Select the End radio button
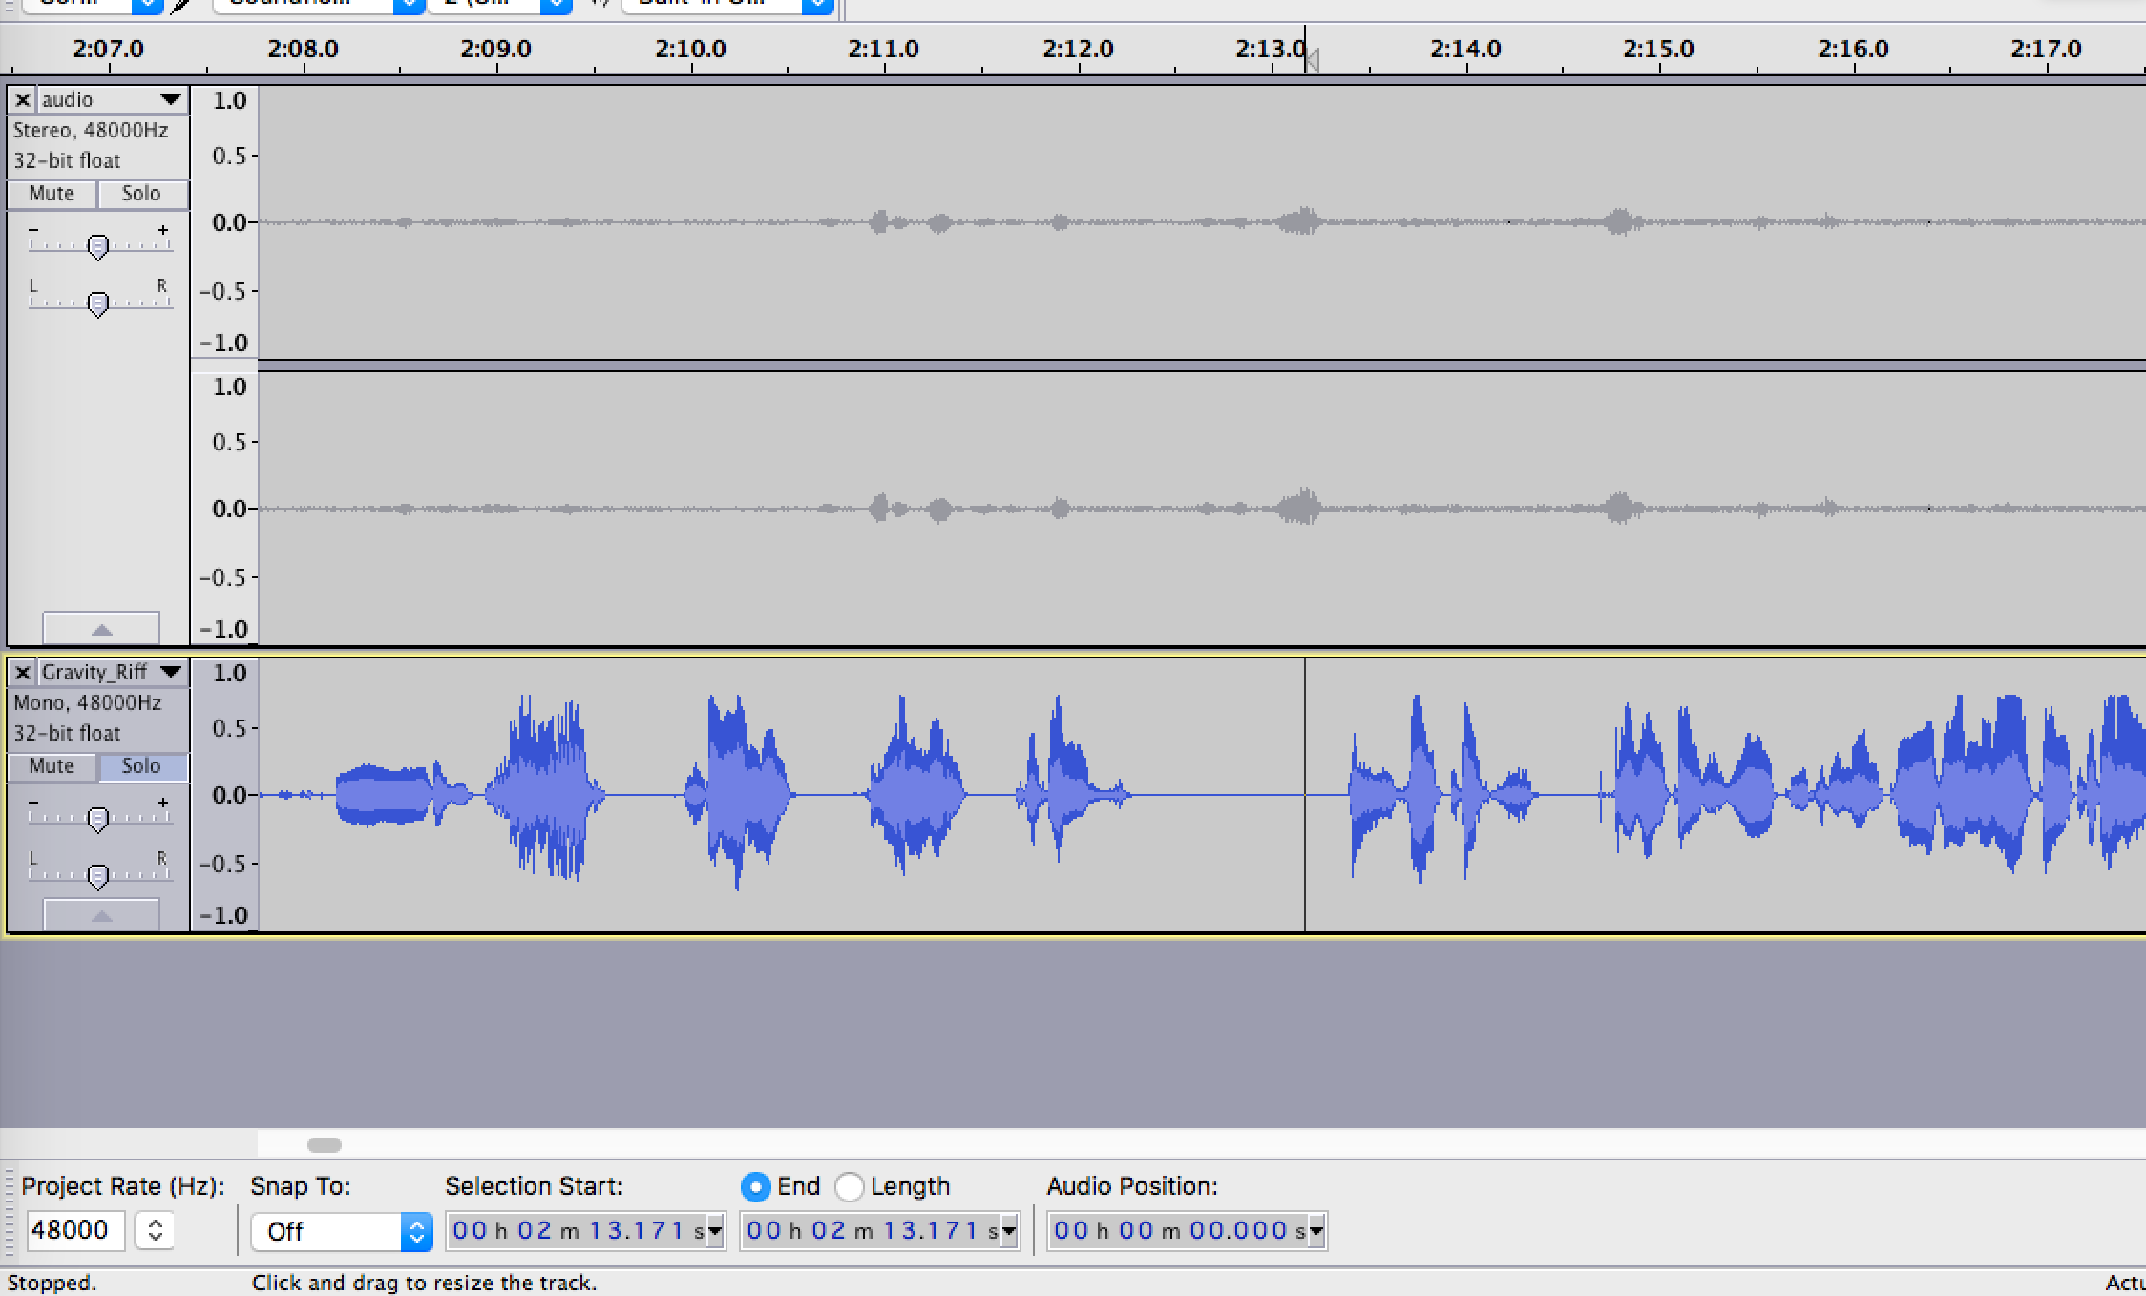 (755, 1186)
